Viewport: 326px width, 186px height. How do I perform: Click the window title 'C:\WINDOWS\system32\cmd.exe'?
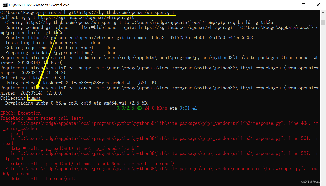click(x=39, y=5)
